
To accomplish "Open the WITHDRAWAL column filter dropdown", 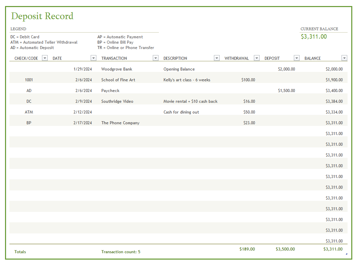I will (x=257, y=58).
